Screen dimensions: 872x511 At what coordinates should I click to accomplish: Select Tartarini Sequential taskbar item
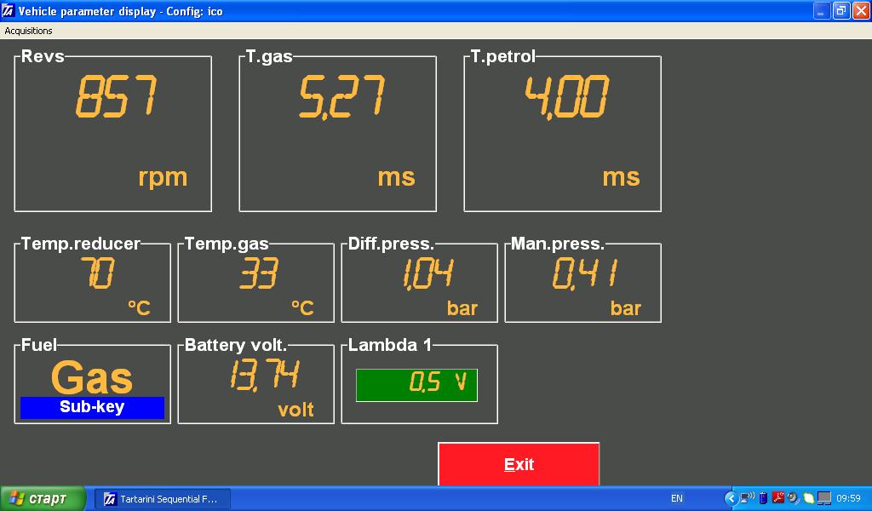pos(162,499)
